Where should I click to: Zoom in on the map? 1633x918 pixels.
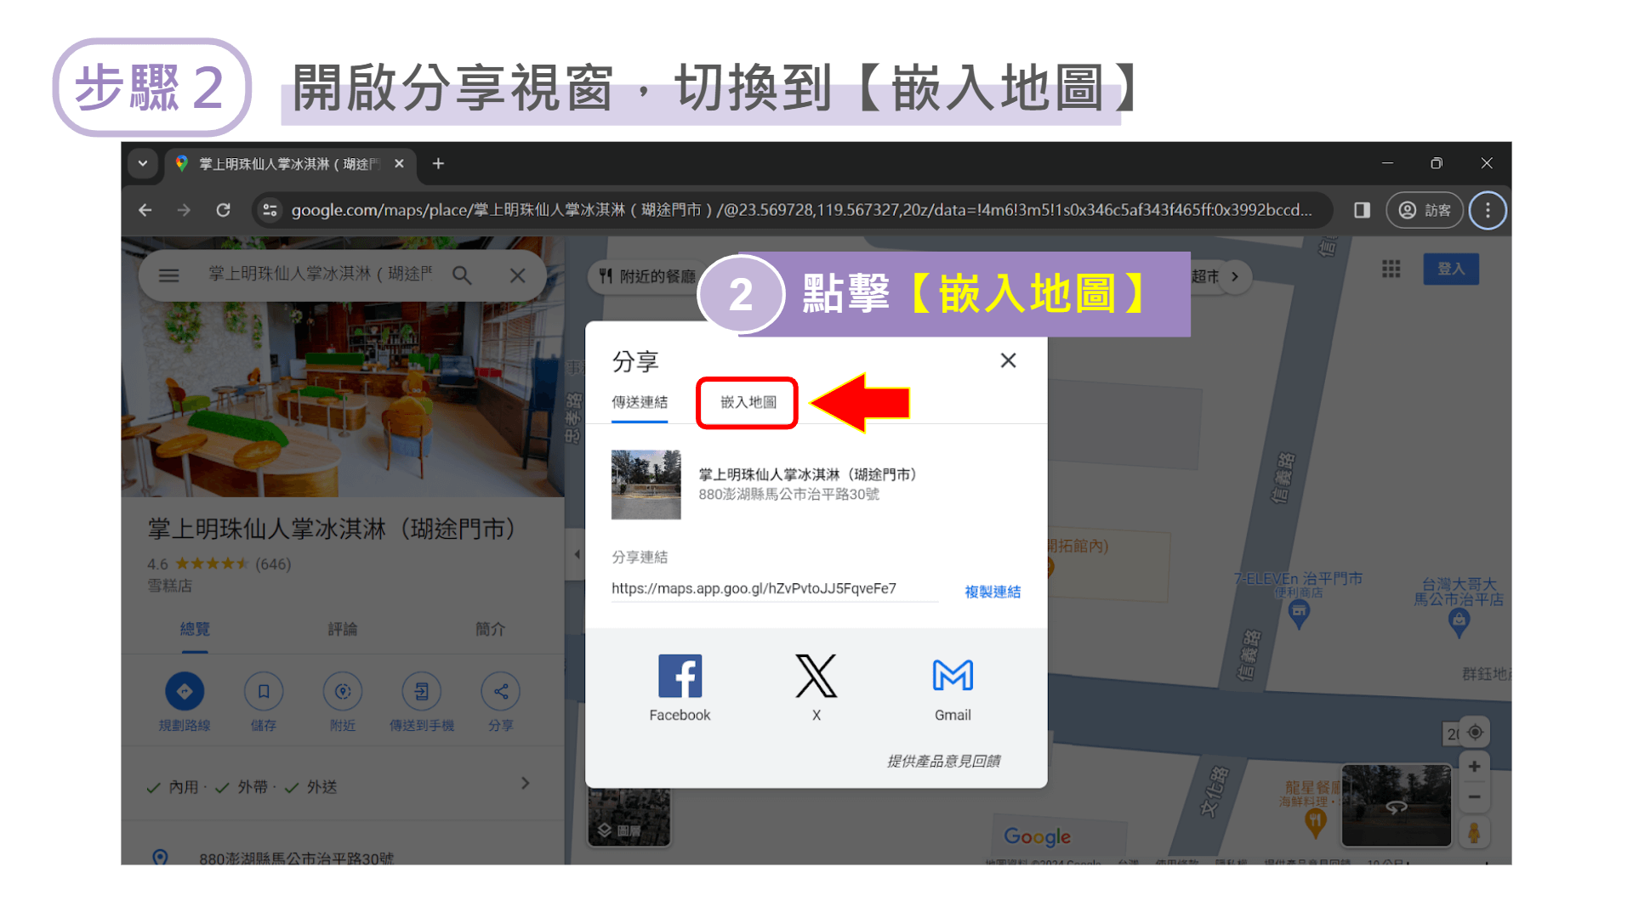tap(1474, 767)
